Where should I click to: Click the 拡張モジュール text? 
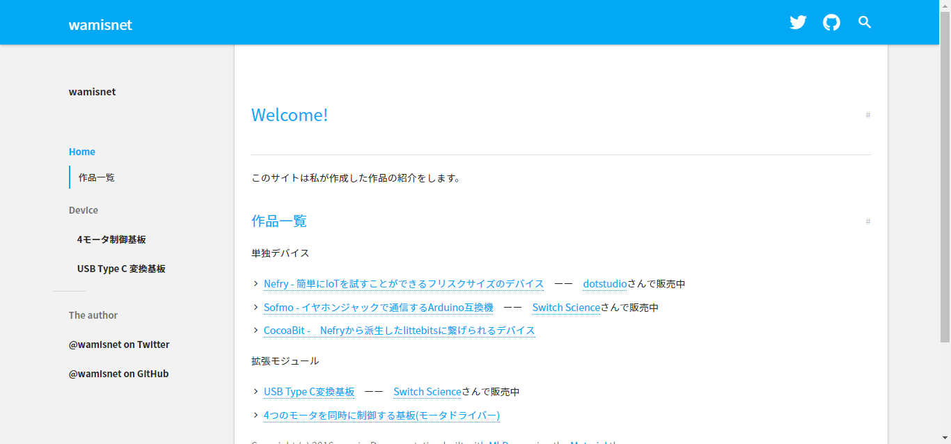[x=285, y=360]
